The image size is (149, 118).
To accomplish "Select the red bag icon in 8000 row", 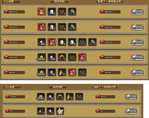I will coord(42,12).
